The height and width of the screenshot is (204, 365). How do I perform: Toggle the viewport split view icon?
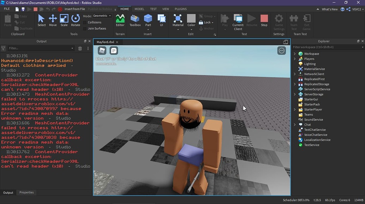[x=286, y=42]
